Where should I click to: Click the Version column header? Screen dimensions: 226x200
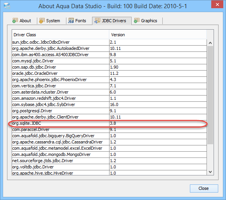158,35
